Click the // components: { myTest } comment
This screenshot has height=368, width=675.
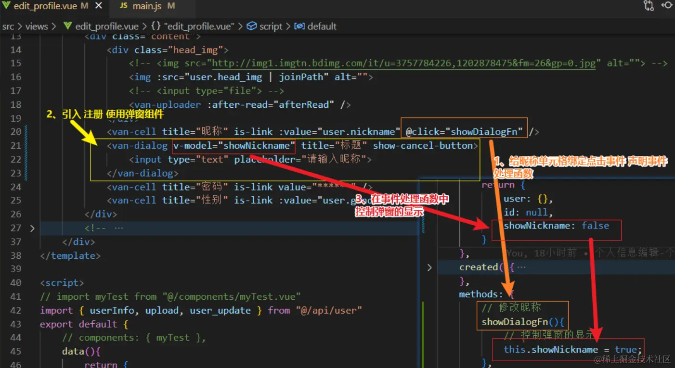pos(134,338)
